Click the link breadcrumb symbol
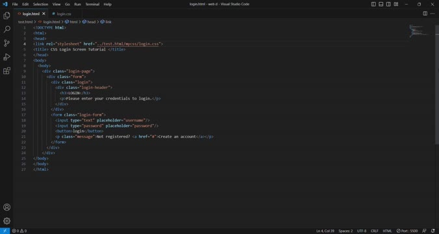The image size is (439, 234). (x=108, y=22)
